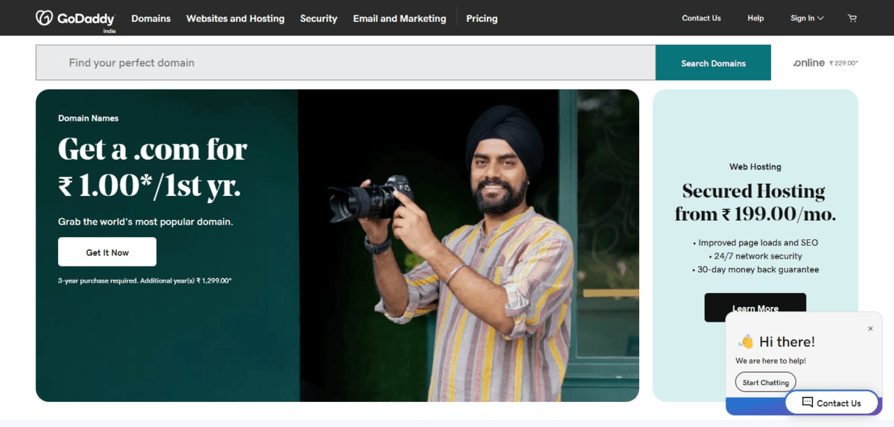Click the "We are here to help!" text
The height and width of the screenshot is (427, 894).
click(x=770, y=361)
